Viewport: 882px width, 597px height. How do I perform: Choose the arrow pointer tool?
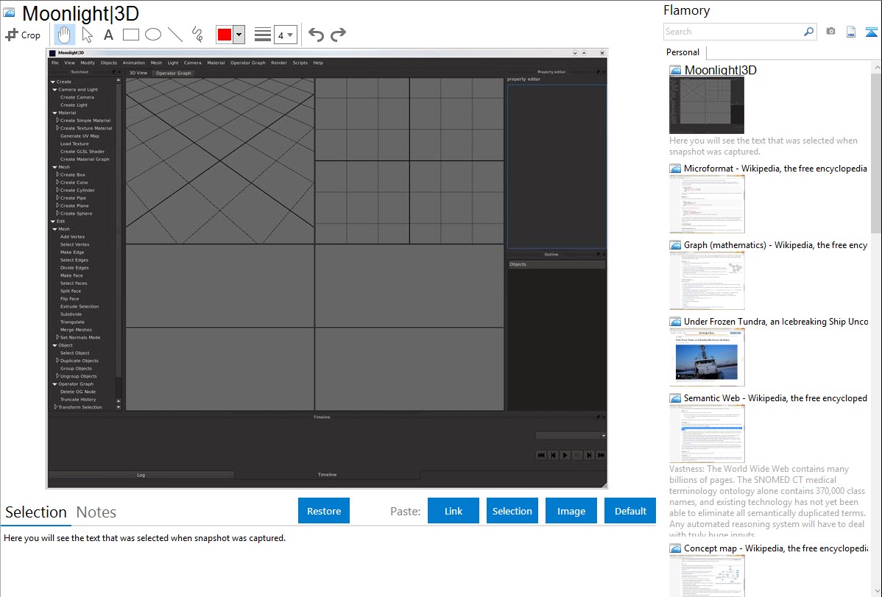tap(87, 35)
